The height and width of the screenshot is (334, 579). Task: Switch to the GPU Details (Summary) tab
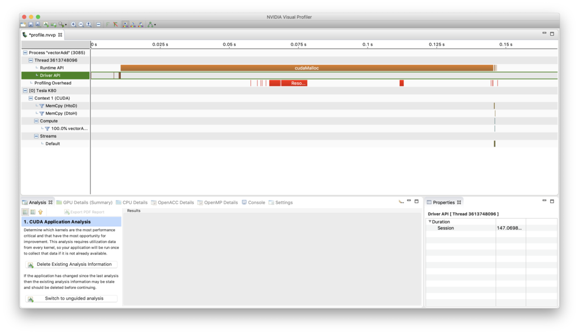point(85,203)
